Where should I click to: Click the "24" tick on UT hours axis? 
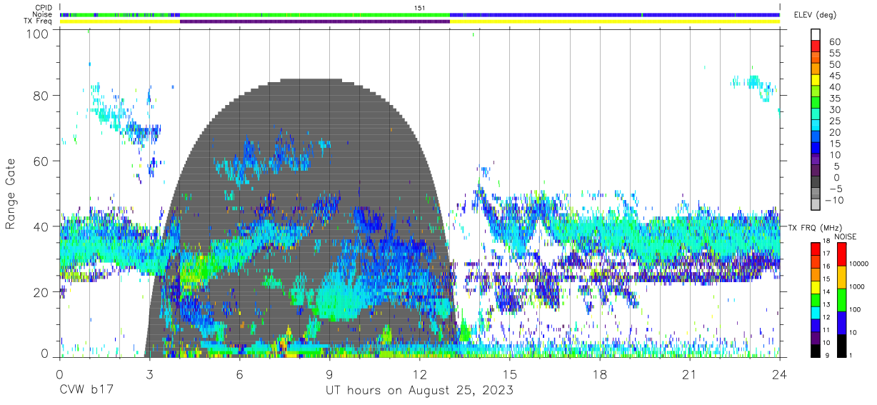(779, 374)
